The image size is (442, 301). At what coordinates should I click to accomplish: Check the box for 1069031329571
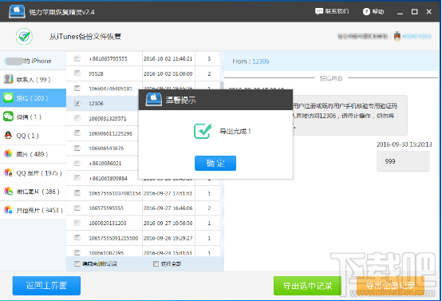coord(77,118)
